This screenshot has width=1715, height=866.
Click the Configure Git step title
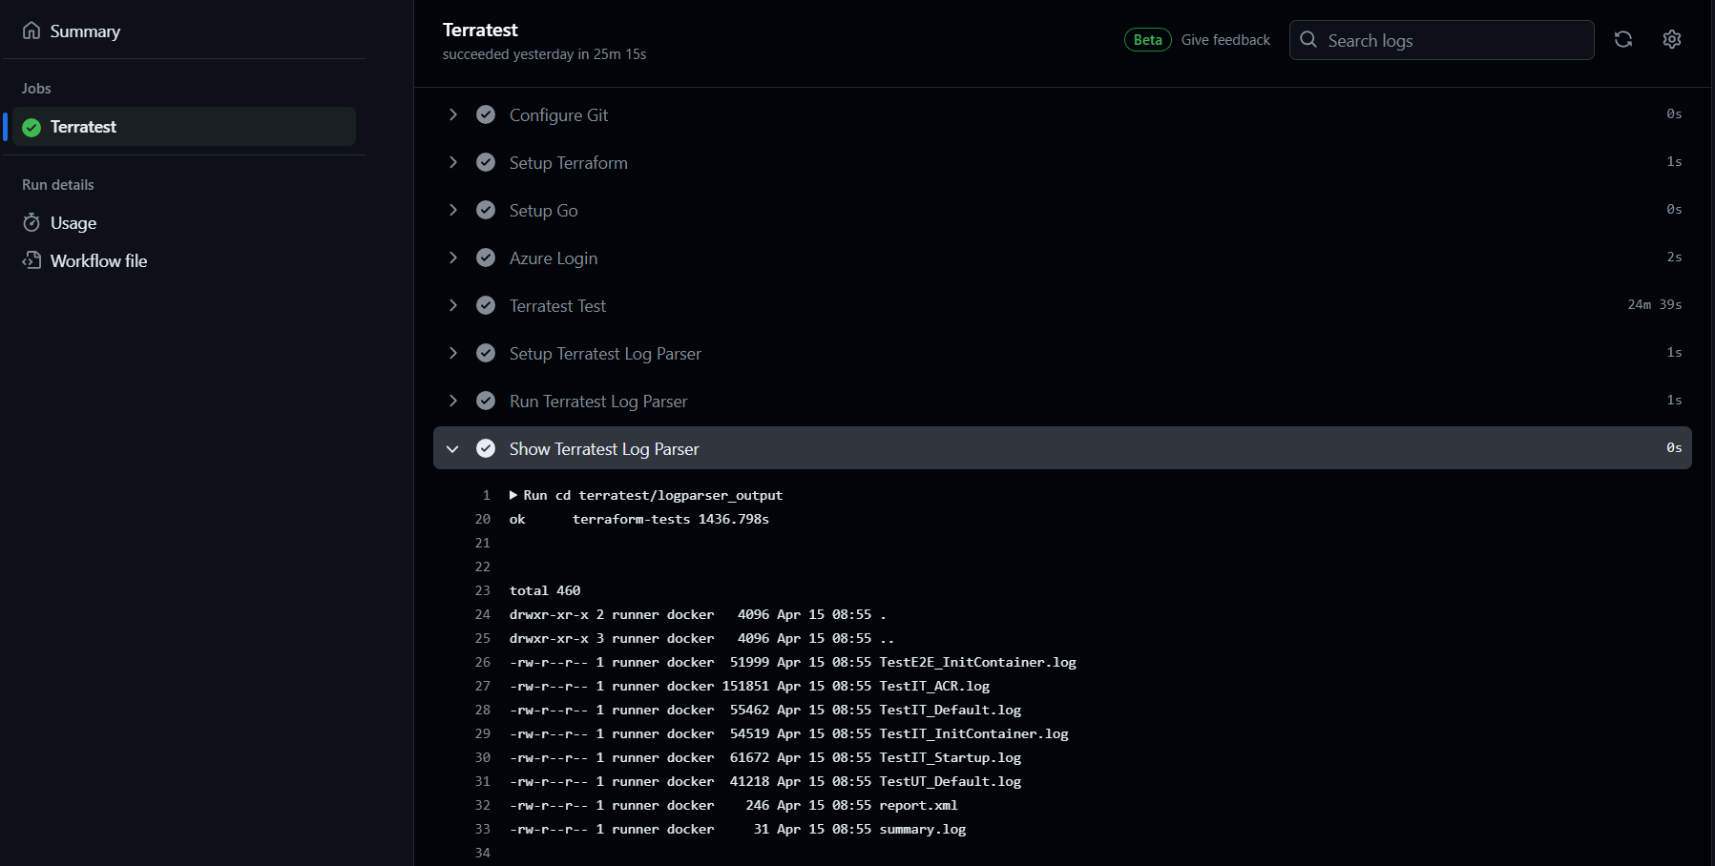click(558, 115)
